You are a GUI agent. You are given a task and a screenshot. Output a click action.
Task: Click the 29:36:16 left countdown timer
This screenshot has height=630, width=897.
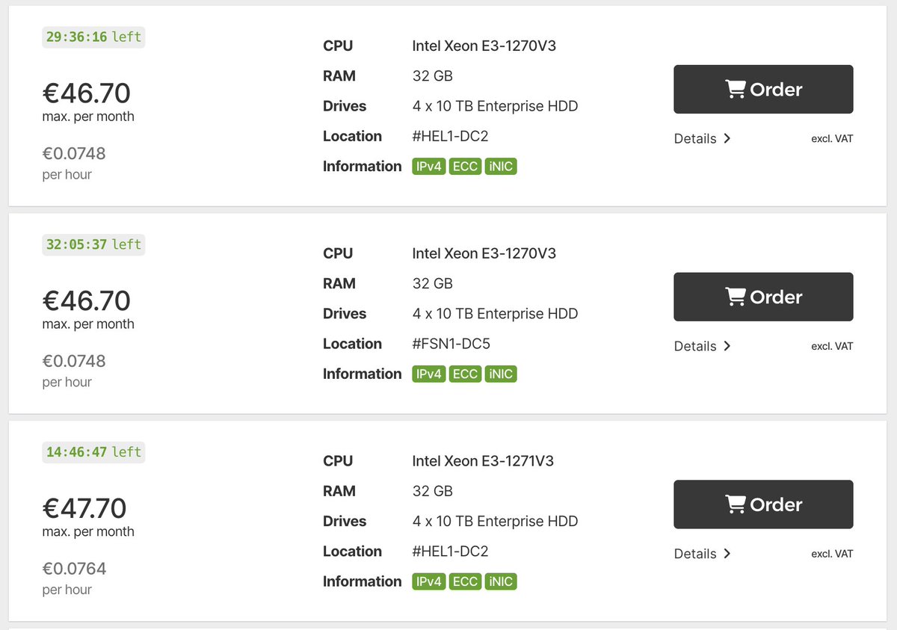(x=93, y=37)
